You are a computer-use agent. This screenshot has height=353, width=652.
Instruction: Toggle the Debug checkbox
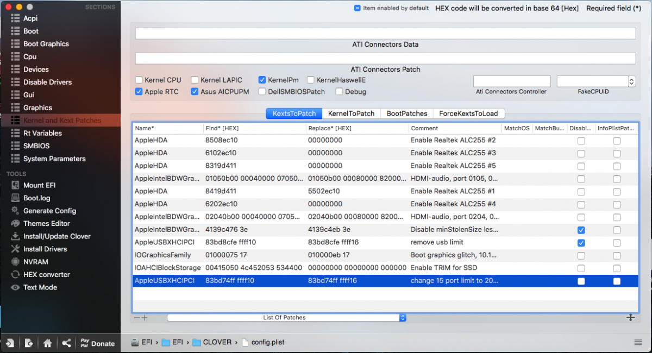(340, 92)
